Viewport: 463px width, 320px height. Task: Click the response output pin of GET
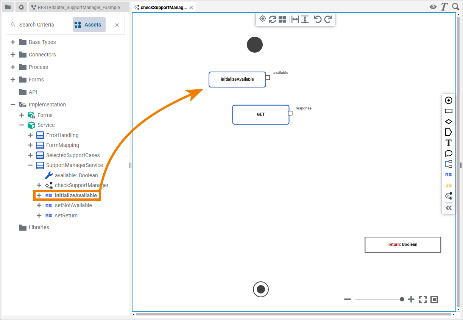290,113
